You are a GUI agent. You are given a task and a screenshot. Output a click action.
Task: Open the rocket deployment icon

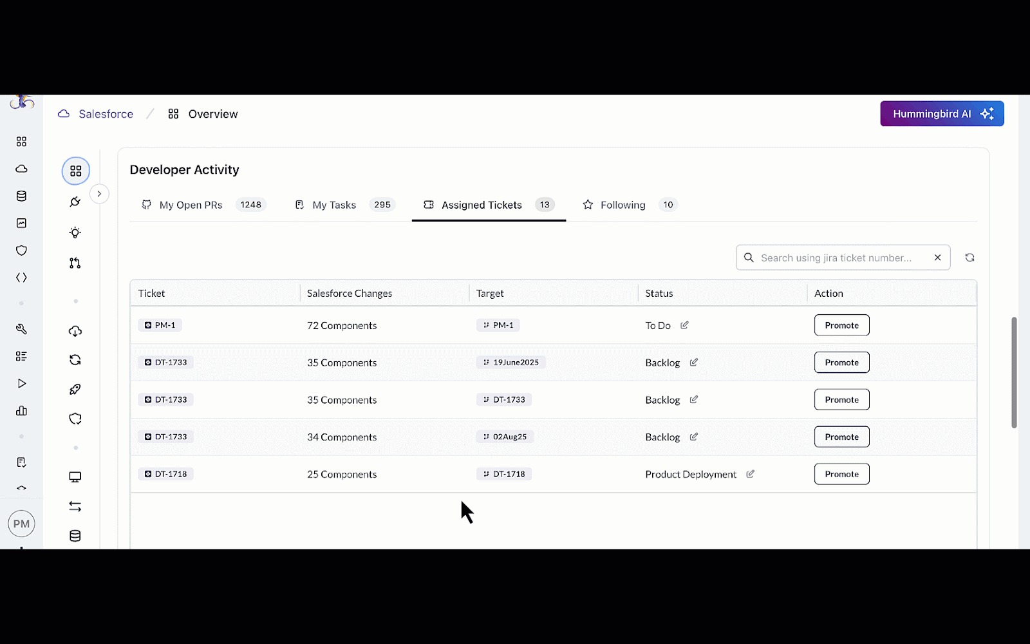click(x=75, y=389)
